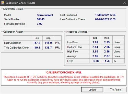
Task: Click the Low Flow Insp value 2.89
Action: click(107, 42)
